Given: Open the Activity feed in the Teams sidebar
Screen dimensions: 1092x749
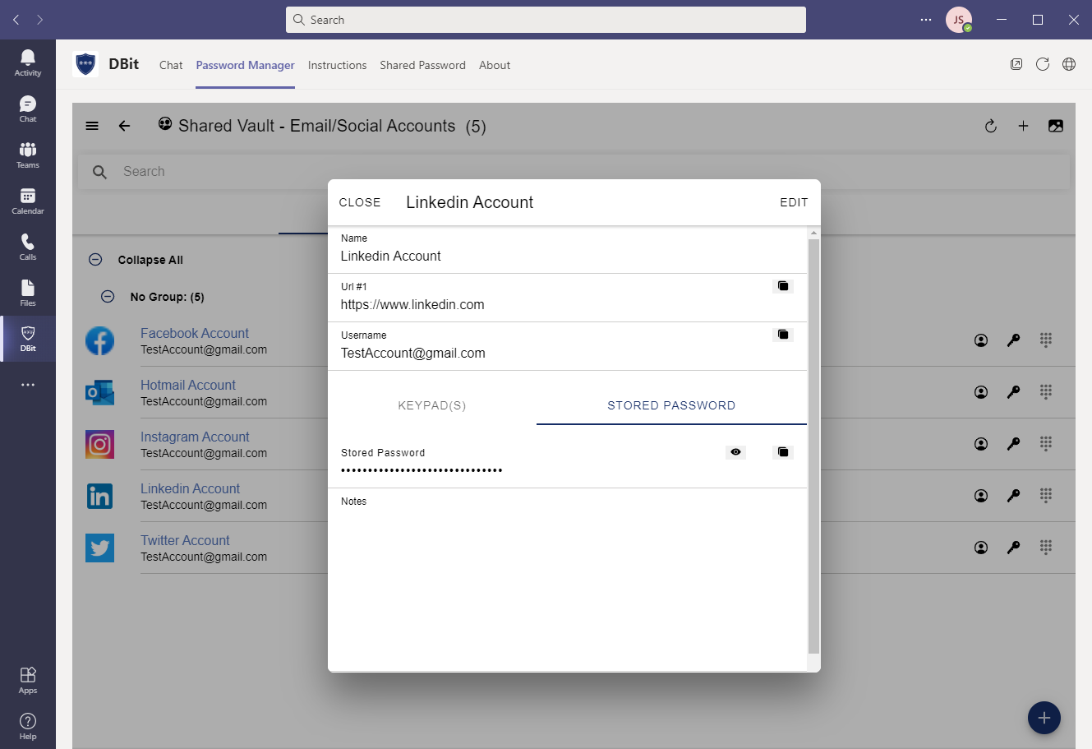Looking at the screenshot, I should click(x=28, y=62).
